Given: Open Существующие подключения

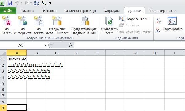Looking at the screenshot, I should point(84,25).
